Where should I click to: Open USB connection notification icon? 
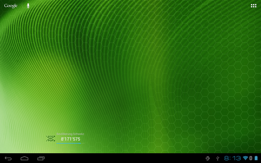point(218,158)
